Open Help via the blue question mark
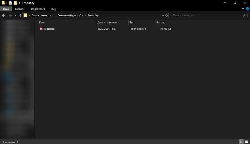 [247, 9]
